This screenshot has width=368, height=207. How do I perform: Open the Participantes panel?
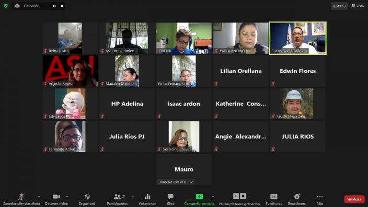[x=117, y=197]
